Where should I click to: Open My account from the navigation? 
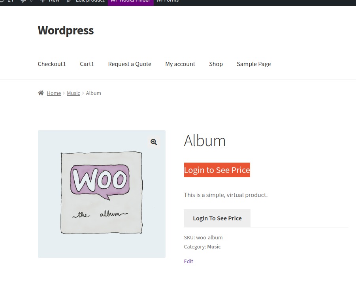(x=180, y=64)
